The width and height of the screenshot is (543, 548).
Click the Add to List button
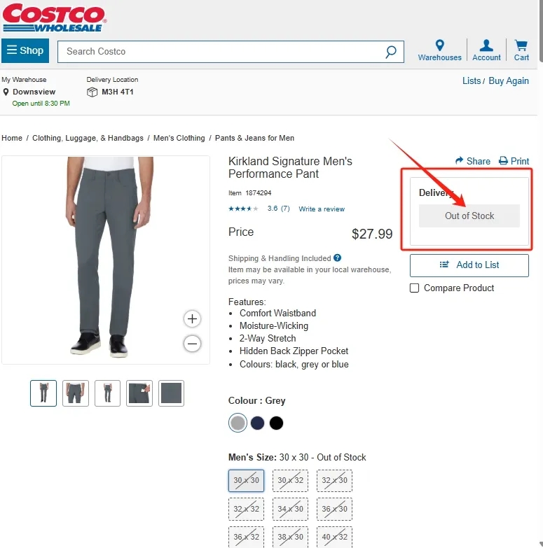469,265
